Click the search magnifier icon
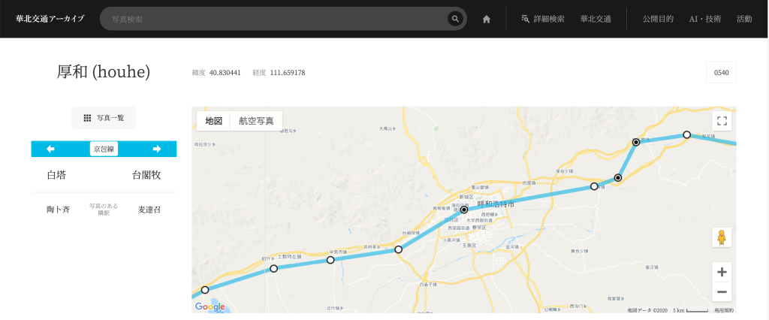 point(454,19)
